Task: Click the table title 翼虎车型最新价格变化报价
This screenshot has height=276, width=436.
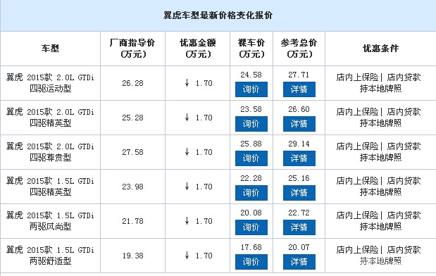Action: (x=218, y=15)
